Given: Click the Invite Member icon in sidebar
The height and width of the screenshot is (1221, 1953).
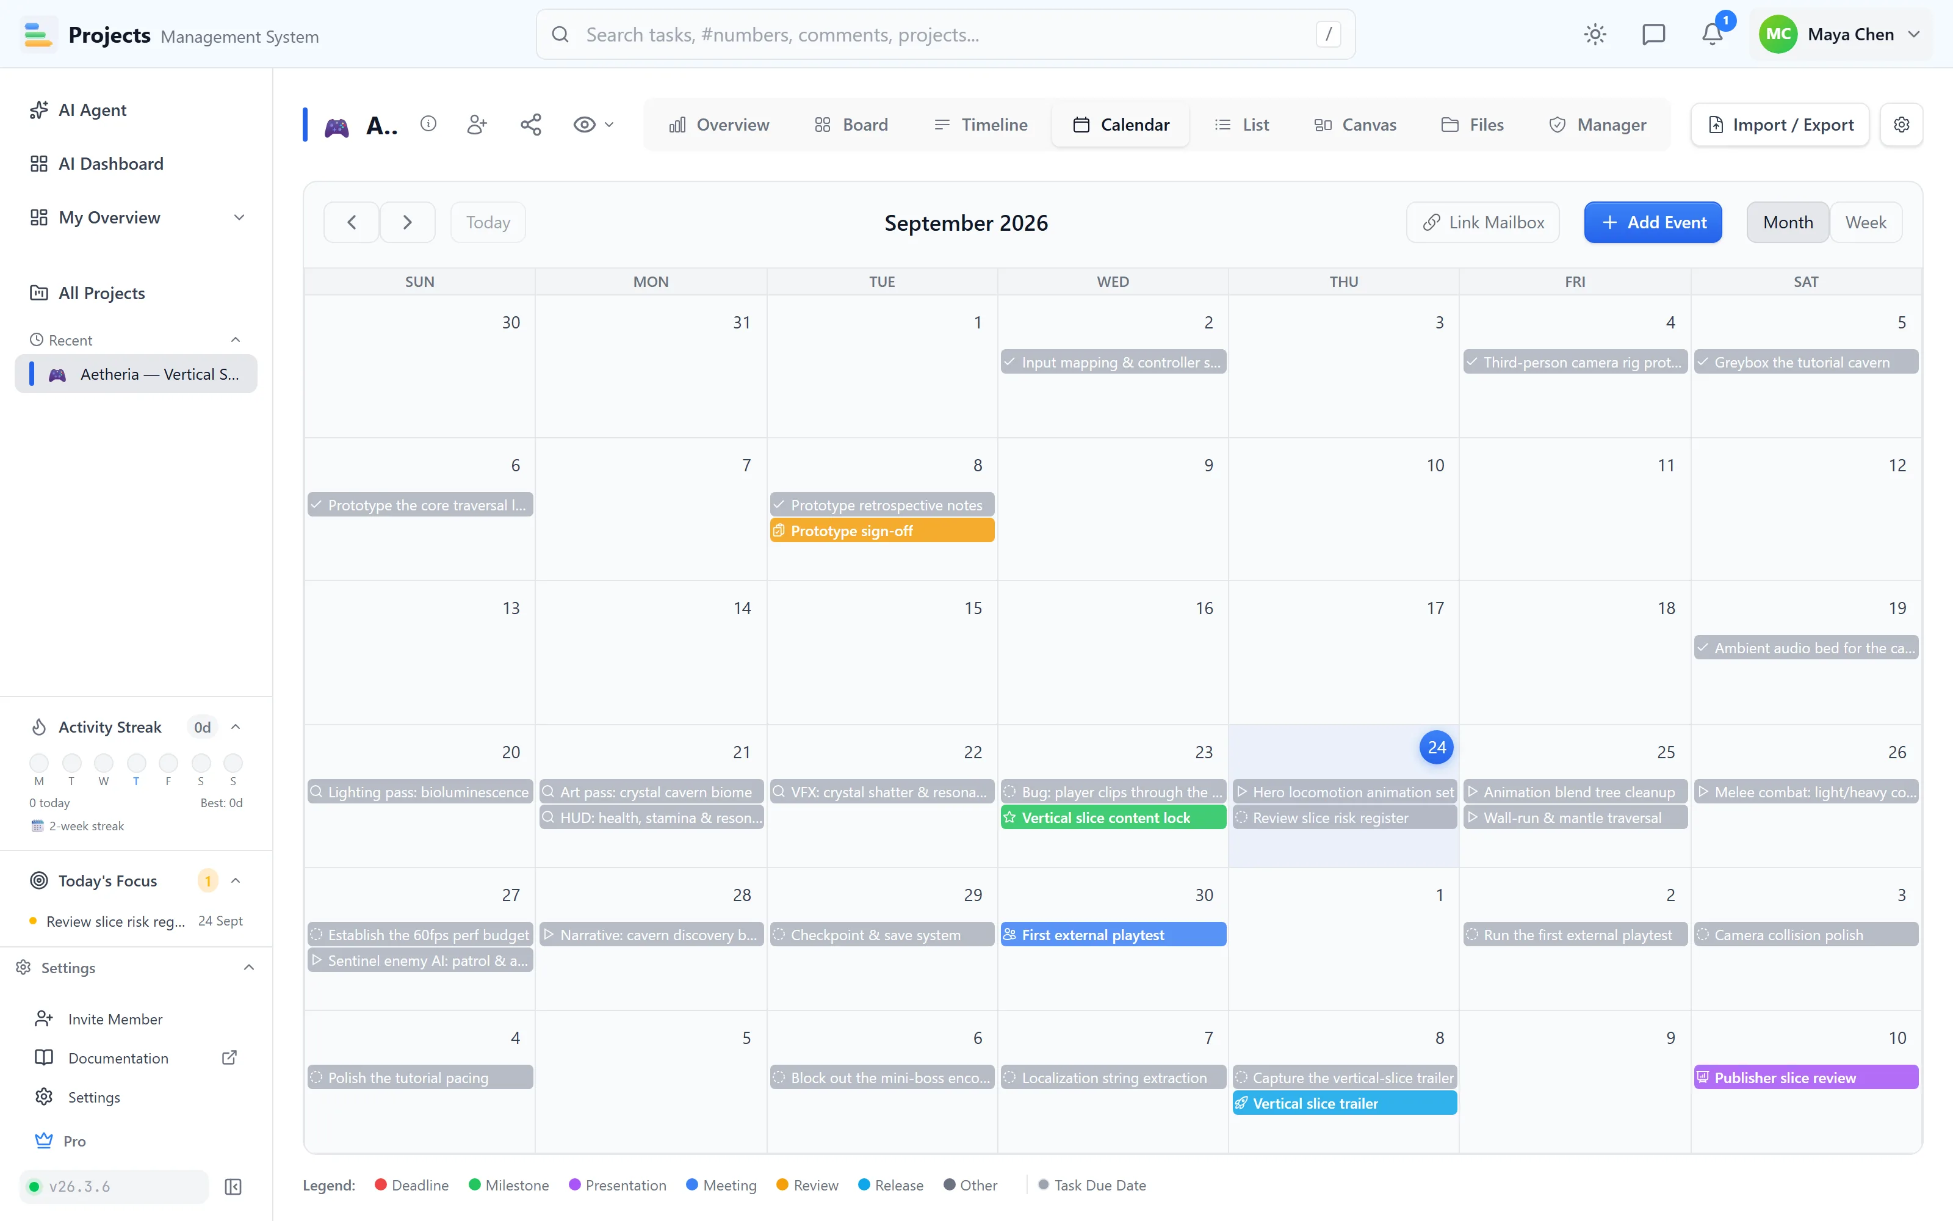Looking at the screenshot, I should pyautogui.click(x=43, y=1018).
